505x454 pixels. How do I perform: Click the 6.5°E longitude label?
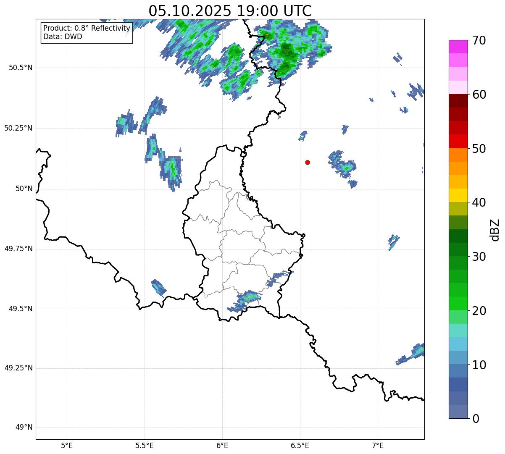300,446
